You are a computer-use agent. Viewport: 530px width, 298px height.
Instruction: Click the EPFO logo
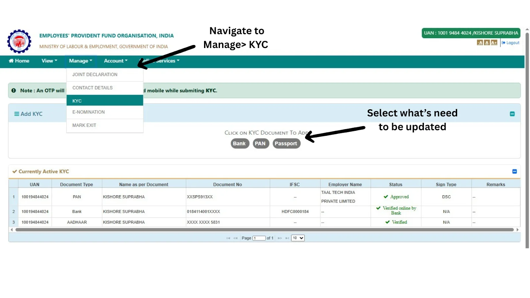[19, 41]
